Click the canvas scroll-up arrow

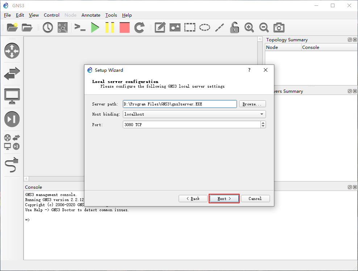(x=260, y=39)
